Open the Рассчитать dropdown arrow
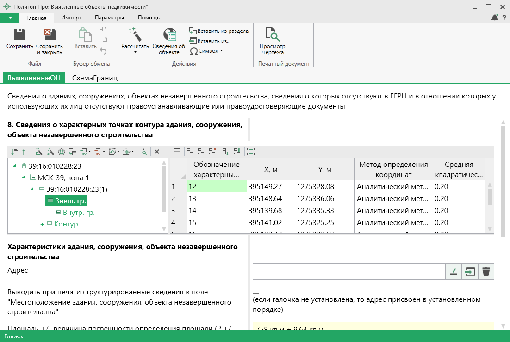 [135, 52]
